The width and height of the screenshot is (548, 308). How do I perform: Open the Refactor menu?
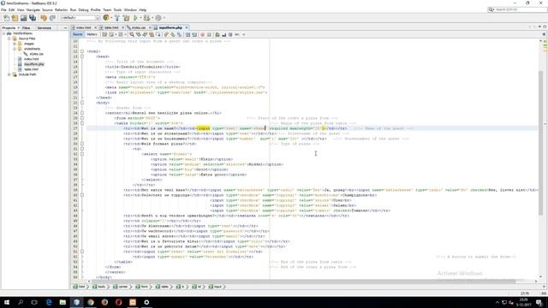point(61,9)
